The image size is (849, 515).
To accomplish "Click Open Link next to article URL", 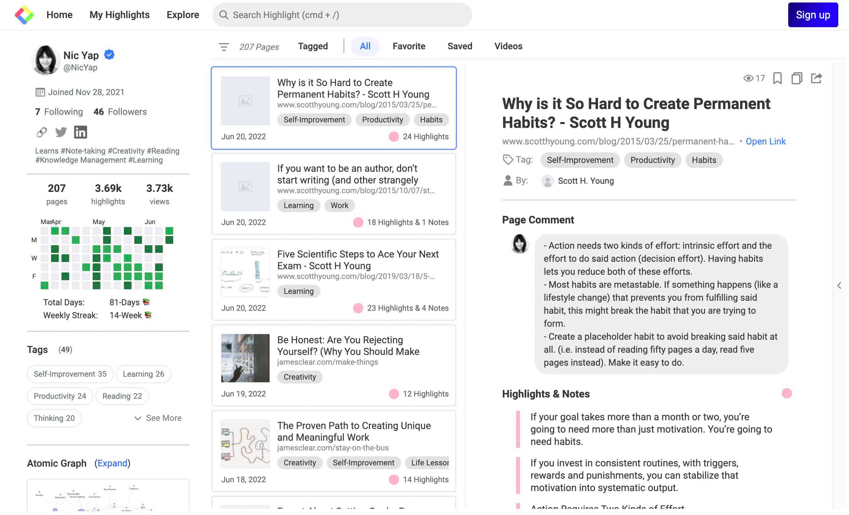I will [x=765, y=141].
